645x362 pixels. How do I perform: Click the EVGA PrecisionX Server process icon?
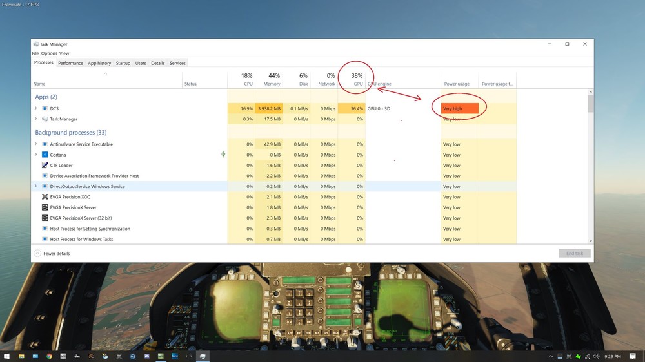tap(45, 207)
